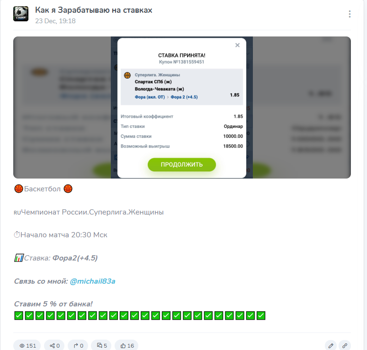This screenshot has height=350, width=367.
Task: Click the @michail83a contact link
Action: point(93,281)
